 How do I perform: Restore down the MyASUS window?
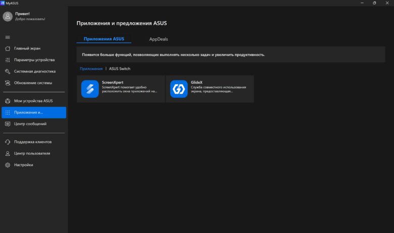374,3
